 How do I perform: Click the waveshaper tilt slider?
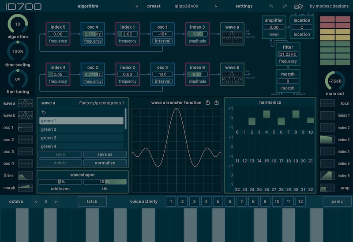[x=105, y=181]
